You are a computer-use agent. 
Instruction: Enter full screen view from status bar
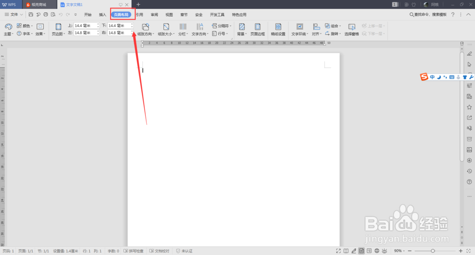click(338, 251)
